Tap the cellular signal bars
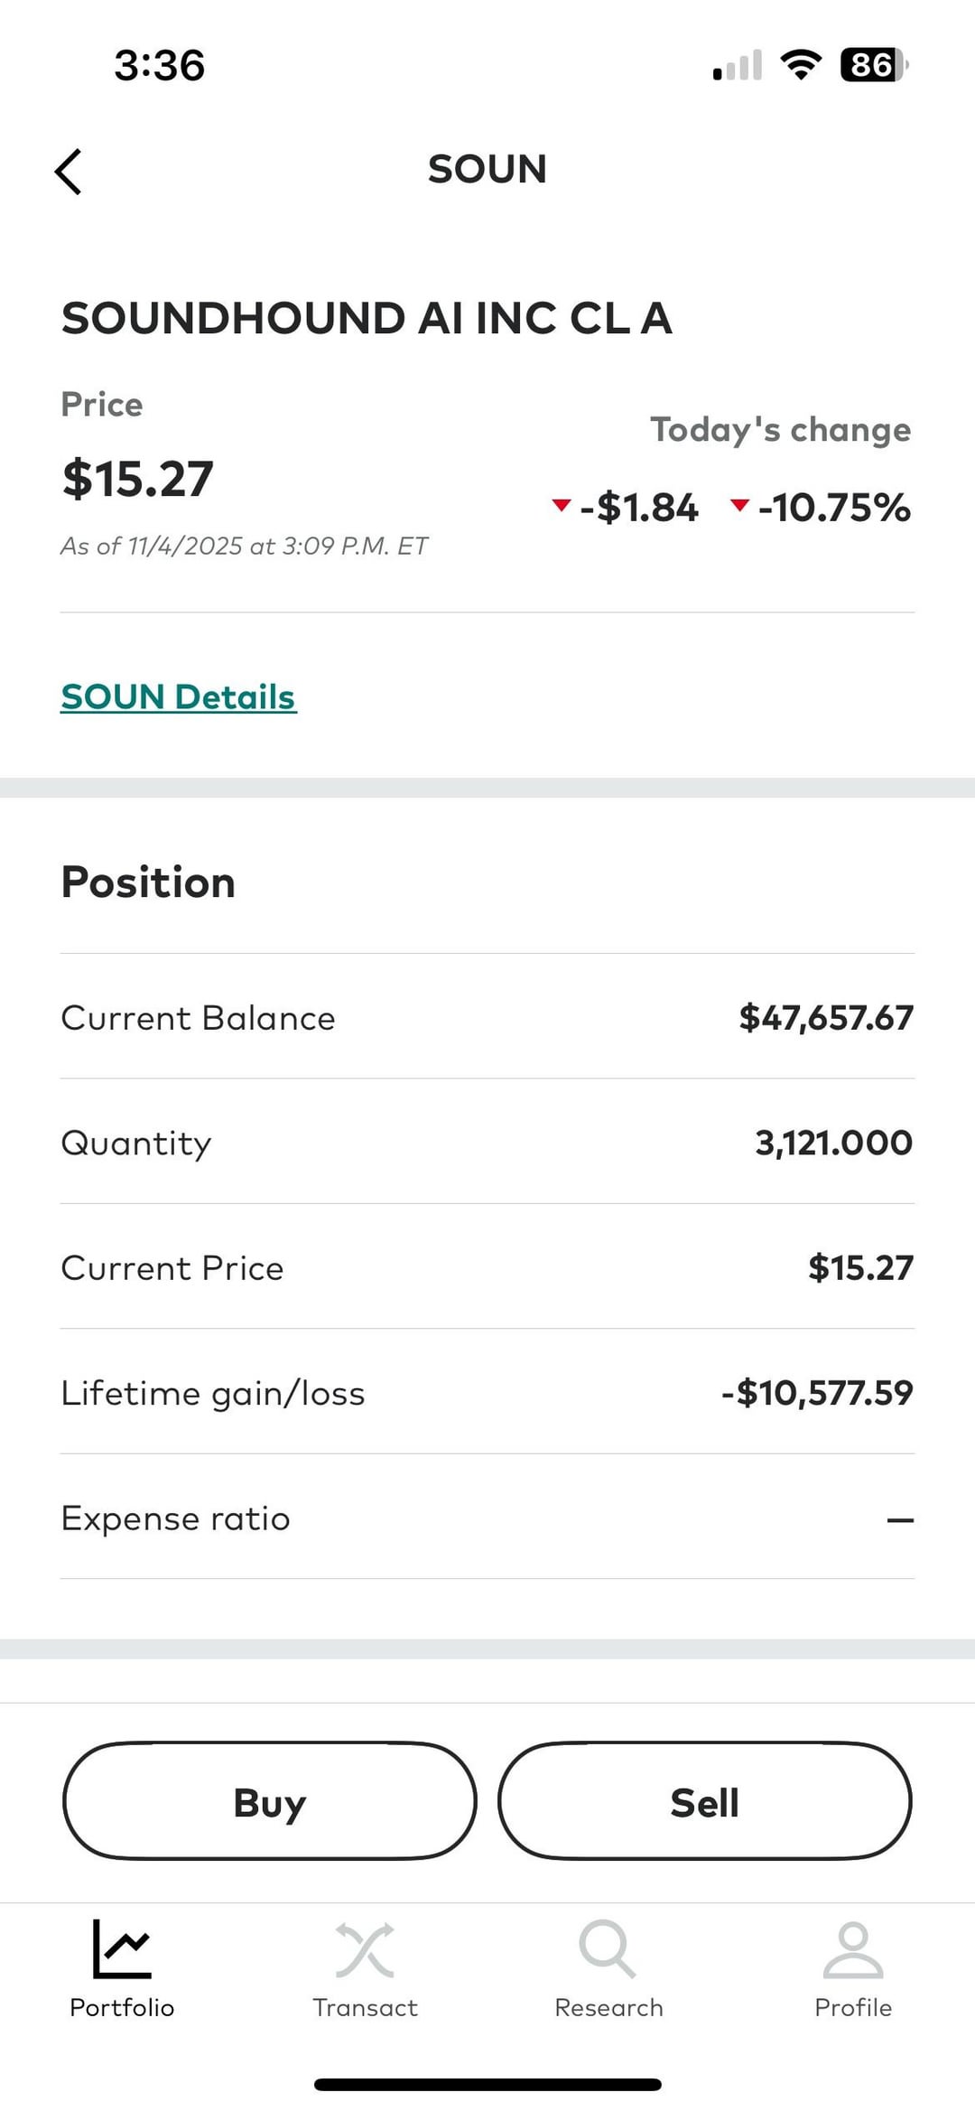 coord(738,66)
